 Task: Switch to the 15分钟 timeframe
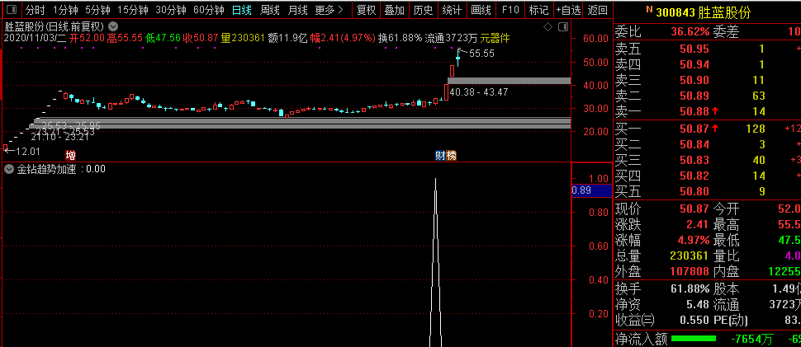(x=133, y=10)
